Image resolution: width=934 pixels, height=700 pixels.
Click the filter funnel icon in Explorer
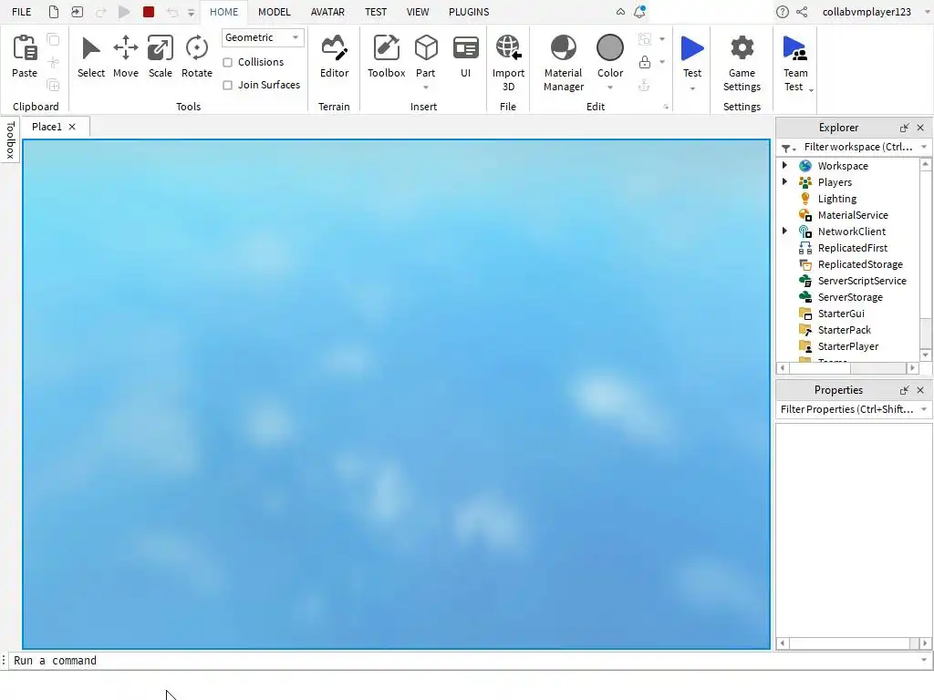click(x=786, y=148)
